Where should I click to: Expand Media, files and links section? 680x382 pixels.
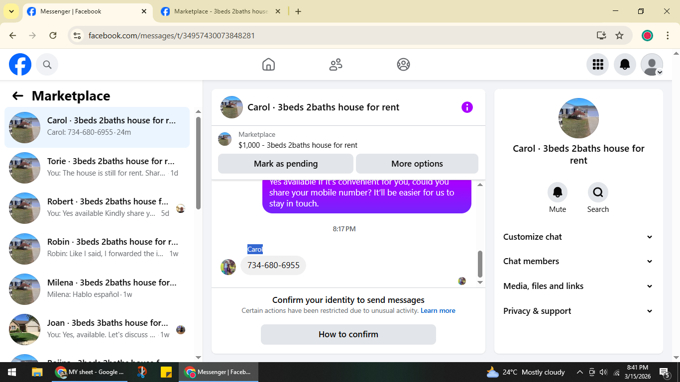pyautogui.click(x=578, y=286)
